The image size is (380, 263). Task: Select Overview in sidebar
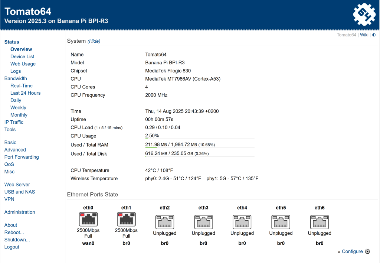[21, 49]
